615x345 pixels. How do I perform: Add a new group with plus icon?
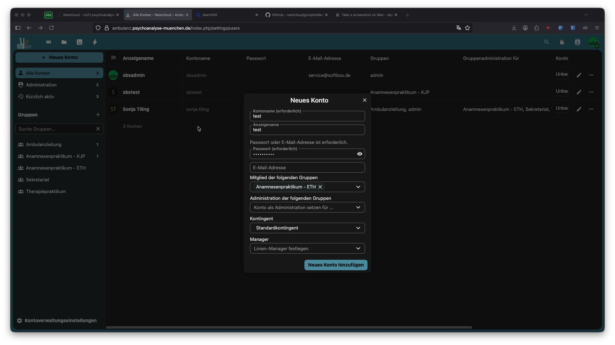click(98, 115)
